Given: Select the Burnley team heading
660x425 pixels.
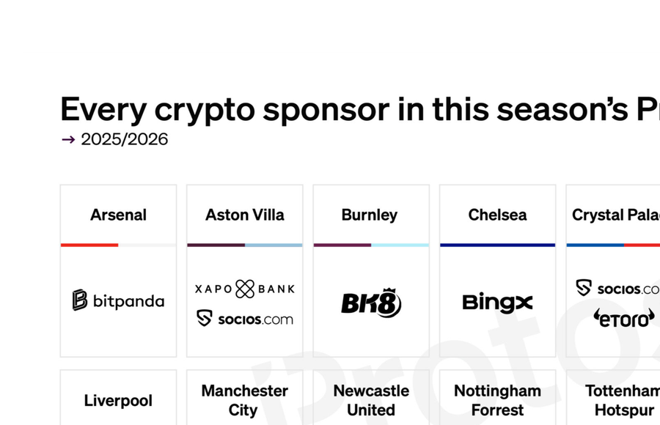Looking at the screenshot, I should pos(370,215).
